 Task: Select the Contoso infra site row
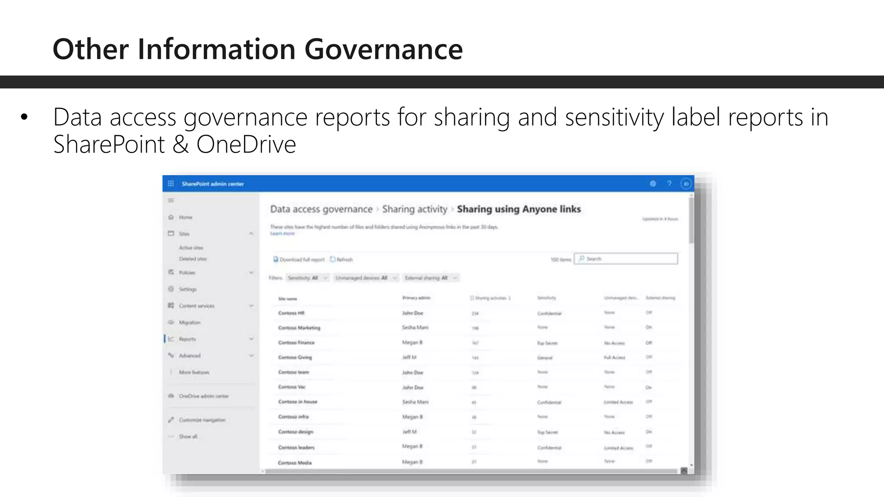(474, 417)
